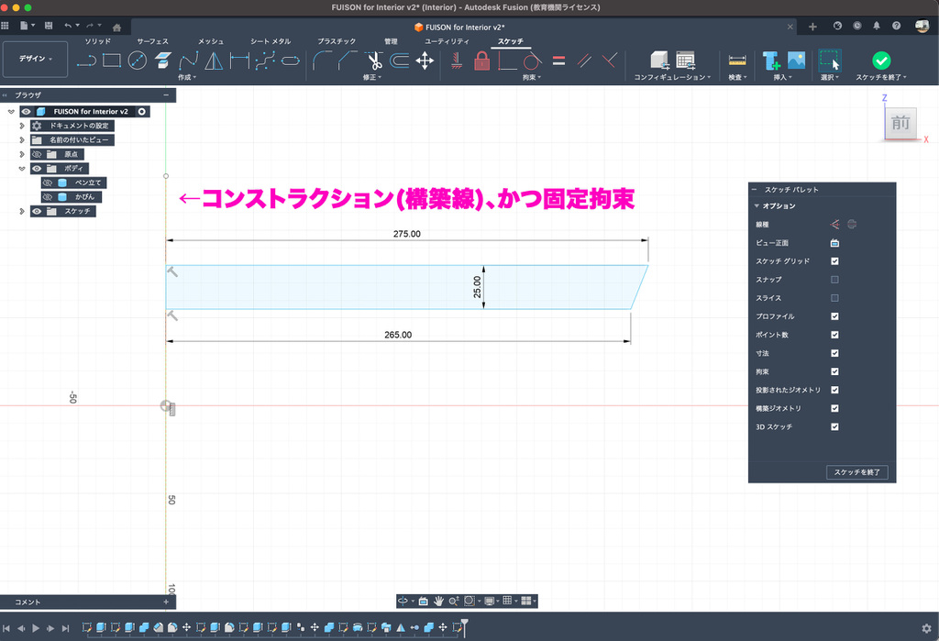Image resolution: width=939 pixels, height=641 pixels.
Task: Collapse the ボディ folder in browser
Action: point(22,169)
